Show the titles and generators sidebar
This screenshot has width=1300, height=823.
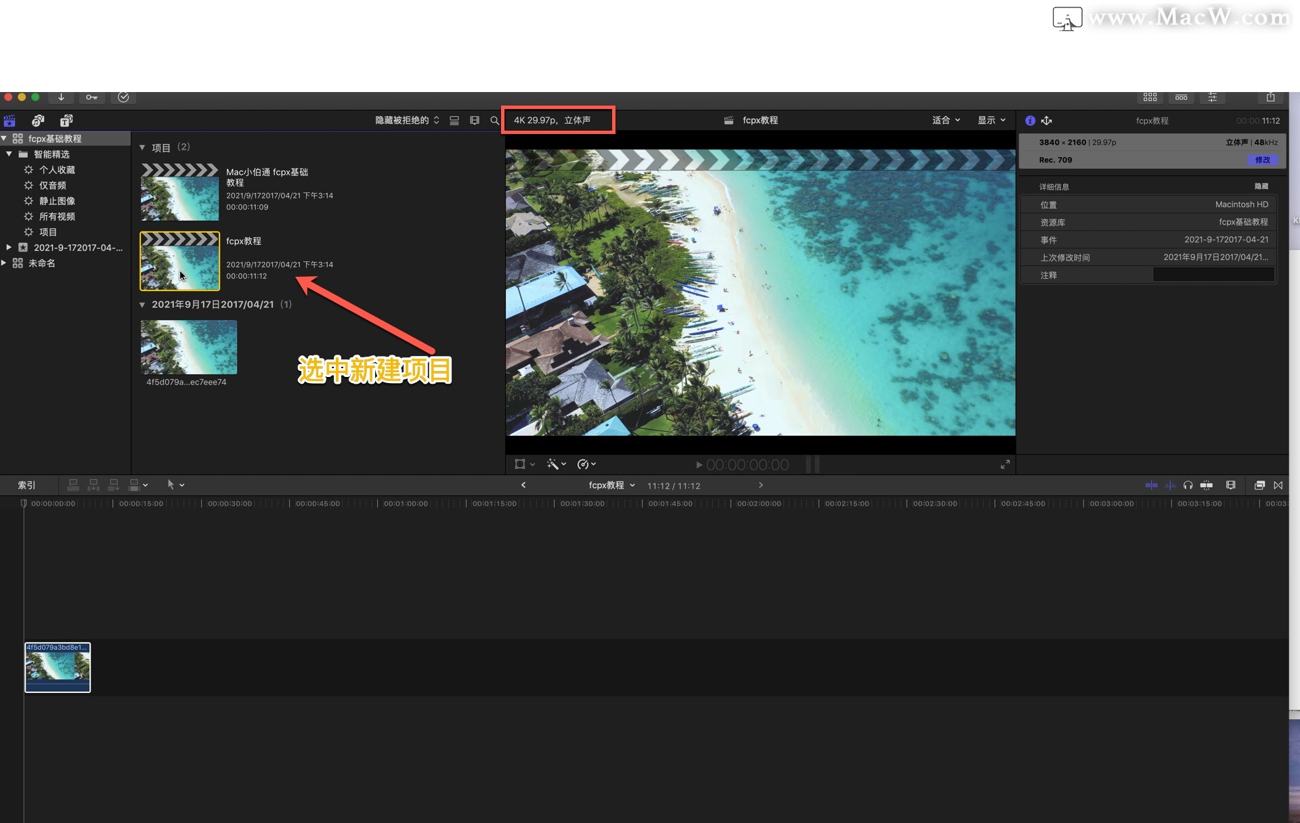click(x=66, y=120)
